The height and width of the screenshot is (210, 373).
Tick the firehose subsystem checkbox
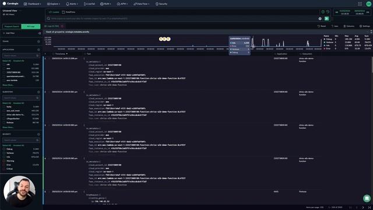click(4, 123)
